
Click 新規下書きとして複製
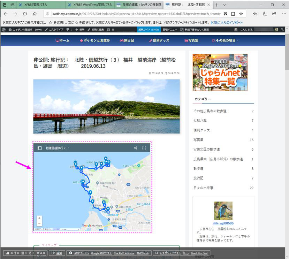pos(195,30)
